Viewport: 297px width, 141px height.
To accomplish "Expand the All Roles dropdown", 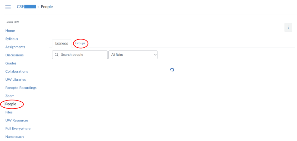I will point(133,55).
